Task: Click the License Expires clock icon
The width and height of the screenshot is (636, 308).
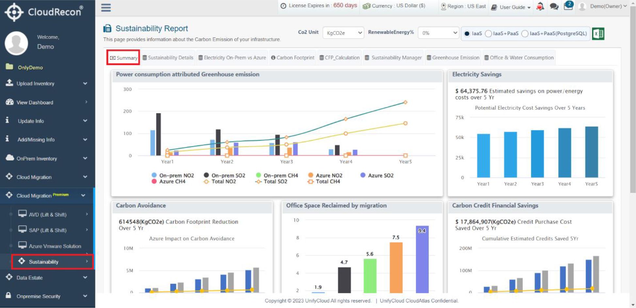Action: (x=284, y=6)
